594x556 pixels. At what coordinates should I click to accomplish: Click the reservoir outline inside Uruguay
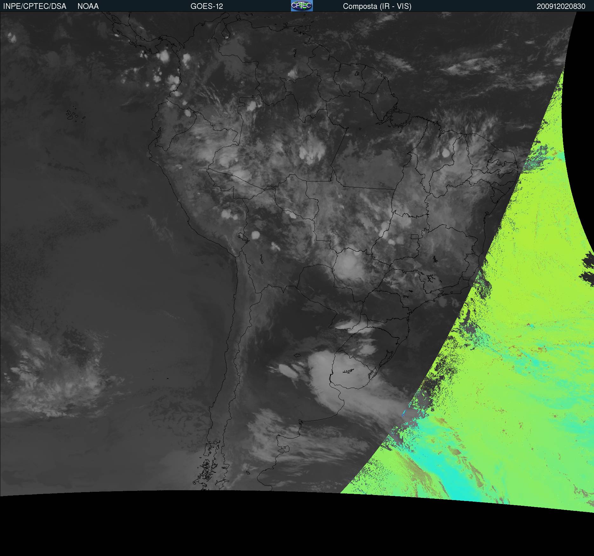coord(348,371)
